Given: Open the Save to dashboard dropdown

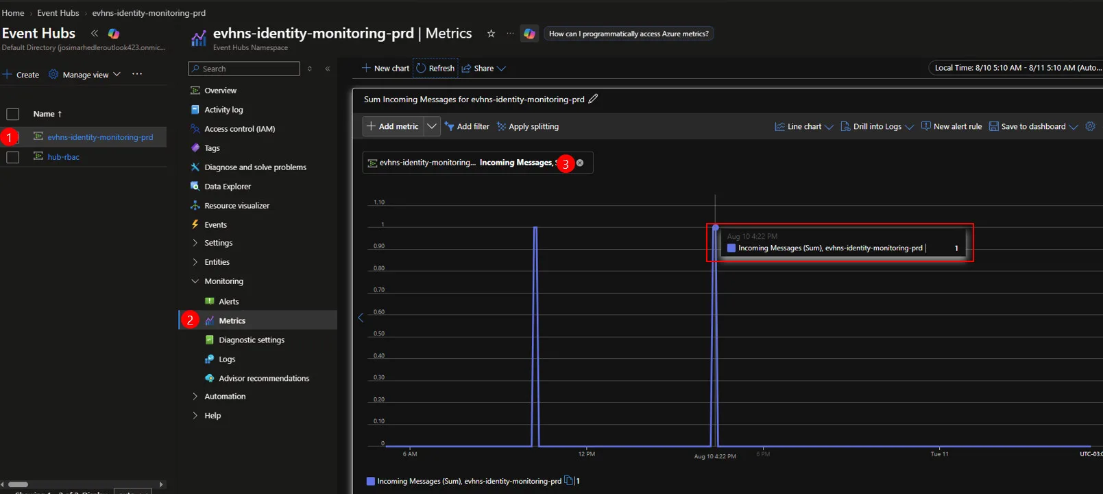Looking at the screenshot, I should pos(1034,126).
